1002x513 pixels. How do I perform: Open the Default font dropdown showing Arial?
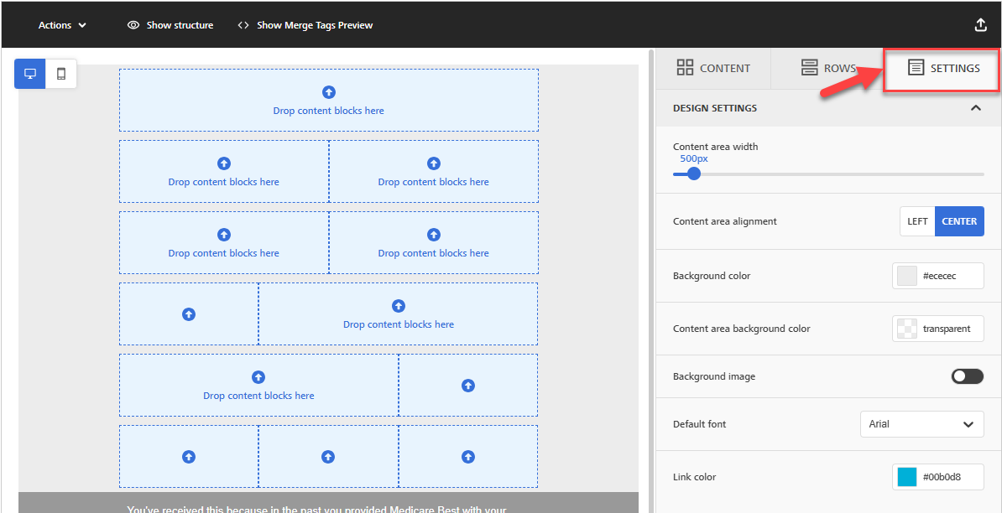(x=921, y=423)
